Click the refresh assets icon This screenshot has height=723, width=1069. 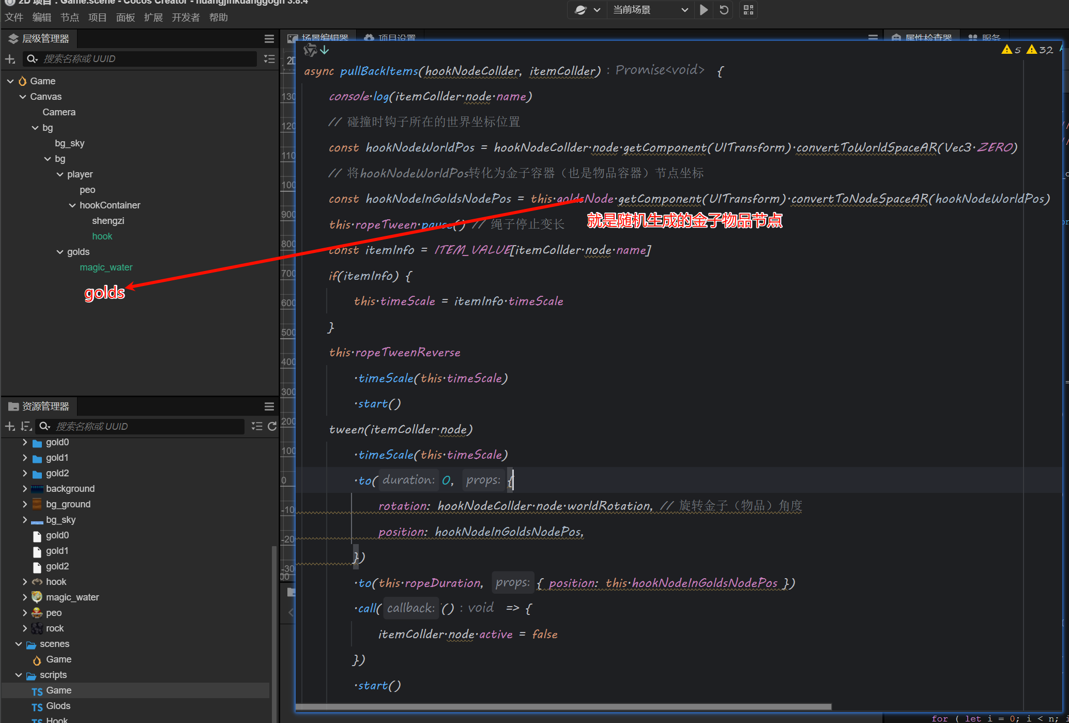coord(272,426)
